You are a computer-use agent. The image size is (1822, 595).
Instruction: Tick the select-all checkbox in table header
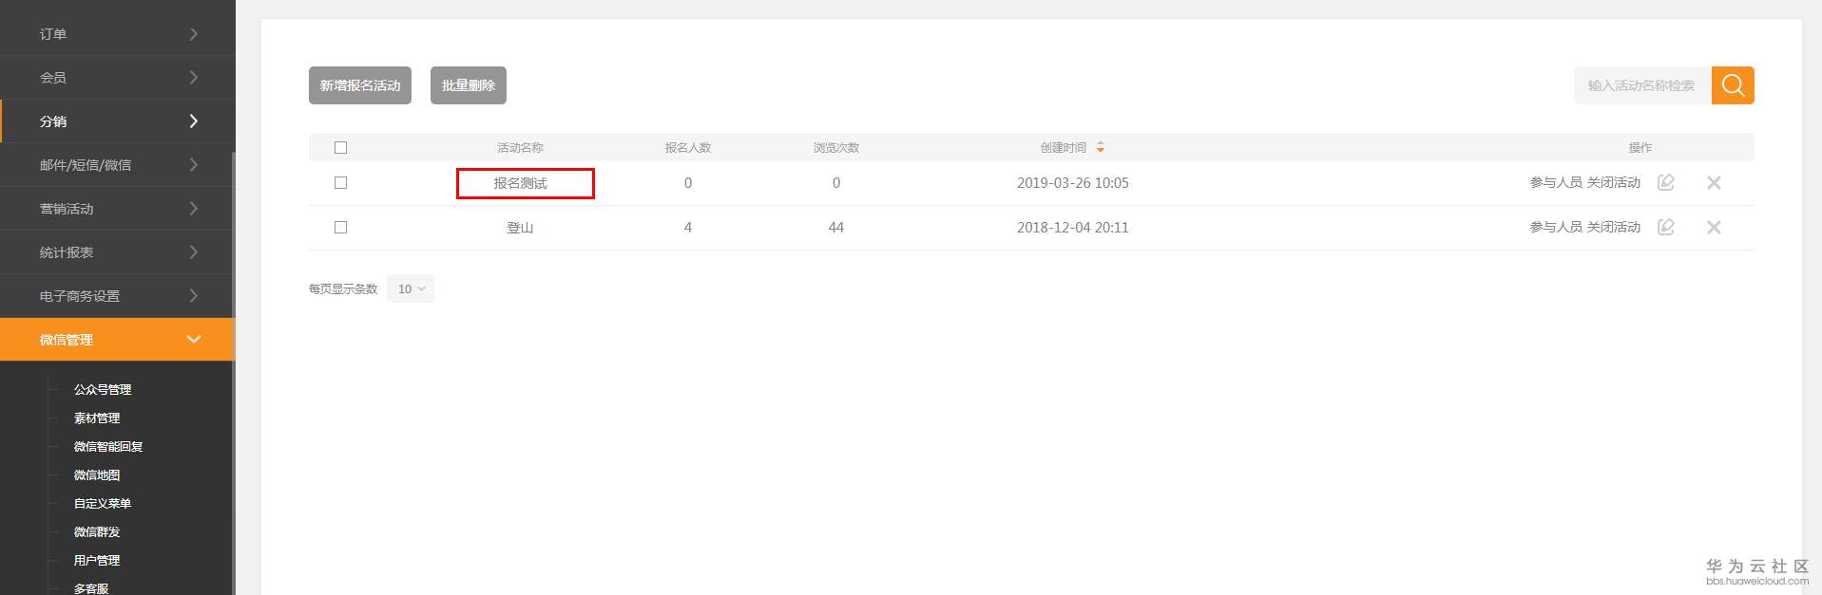point(340,147)
